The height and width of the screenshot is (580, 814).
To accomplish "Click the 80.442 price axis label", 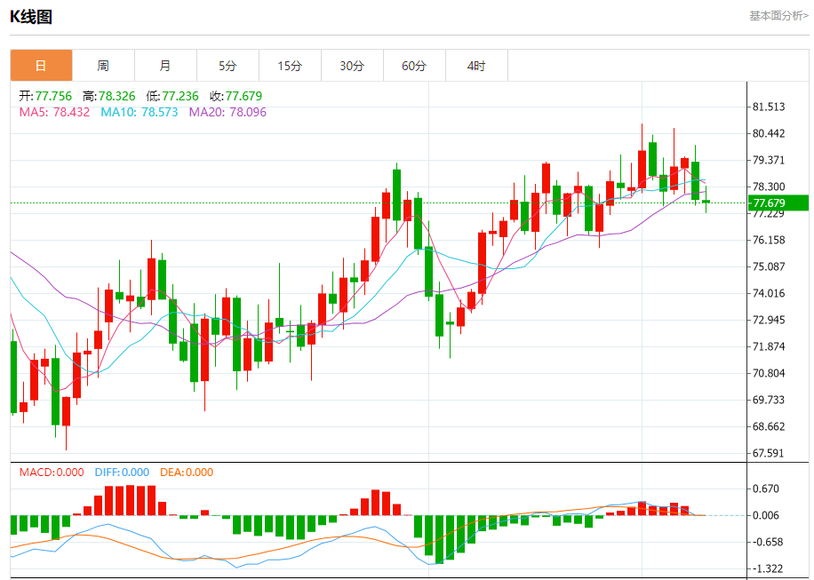I will 769,133.
